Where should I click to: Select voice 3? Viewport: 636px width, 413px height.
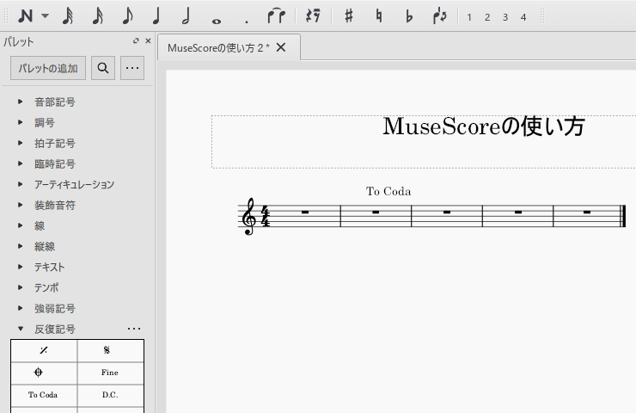505,17
